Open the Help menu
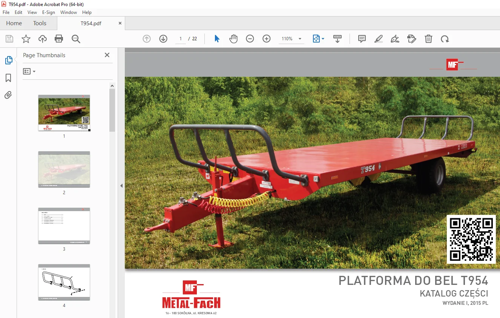500x318 pixels. (87, 12)
